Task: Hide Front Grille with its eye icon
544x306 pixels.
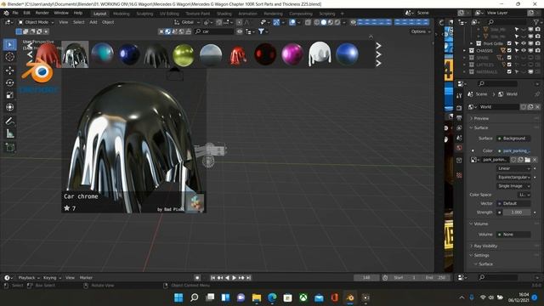Action: (524, 43)
